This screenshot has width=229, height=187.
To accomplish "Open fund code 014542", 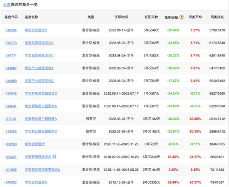I will [11, 93].
